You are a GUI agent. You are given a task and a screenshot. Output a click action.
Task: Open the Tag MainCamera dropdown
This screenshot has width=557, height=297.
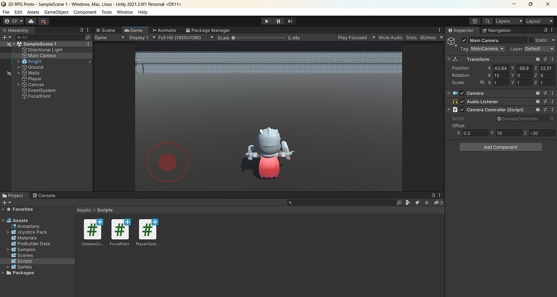[x=488, y=49]
